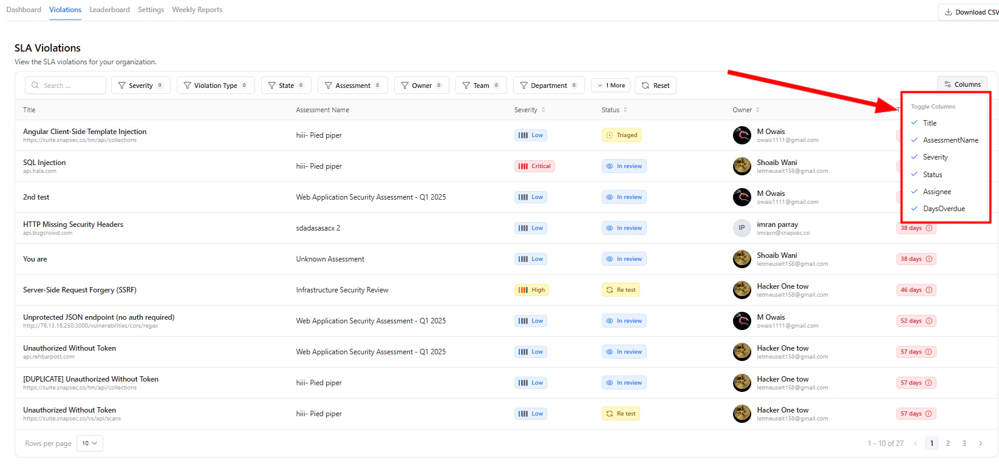Click the download icon beside Download CSV

pos(948,12)
